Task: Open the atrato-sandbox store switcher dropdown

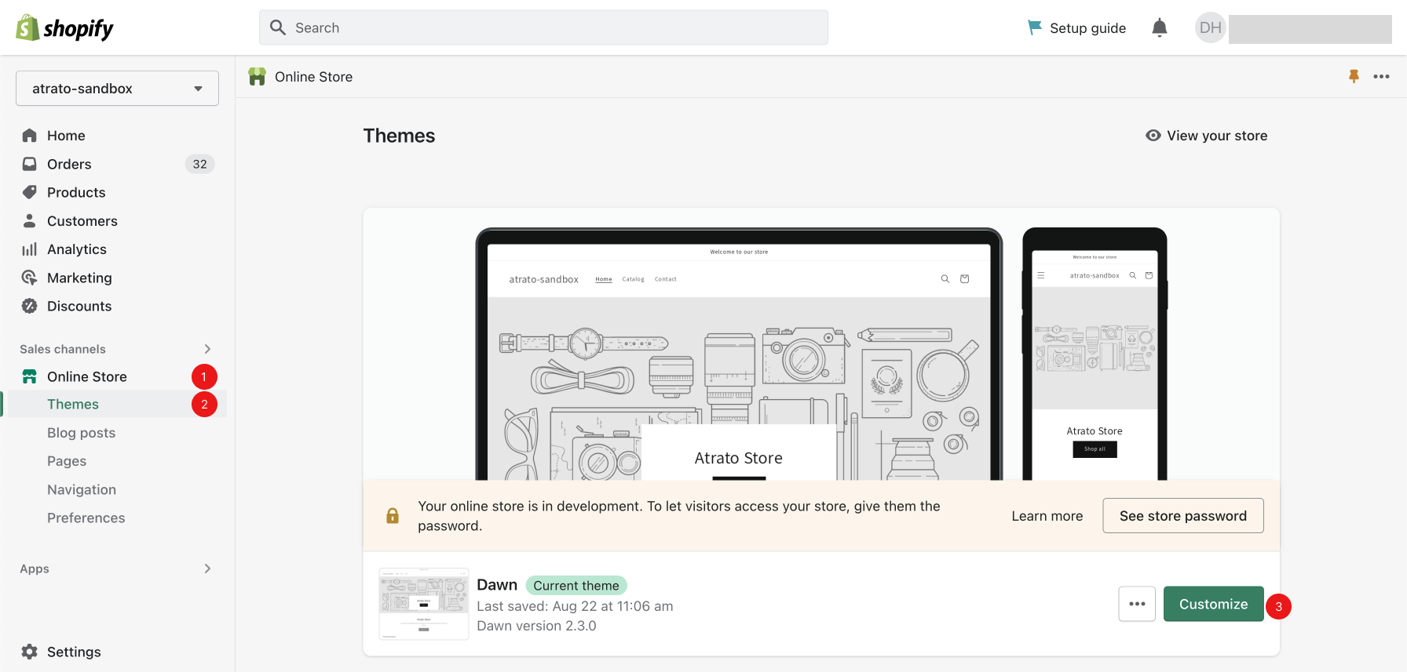Action: (x=117, y=89)
